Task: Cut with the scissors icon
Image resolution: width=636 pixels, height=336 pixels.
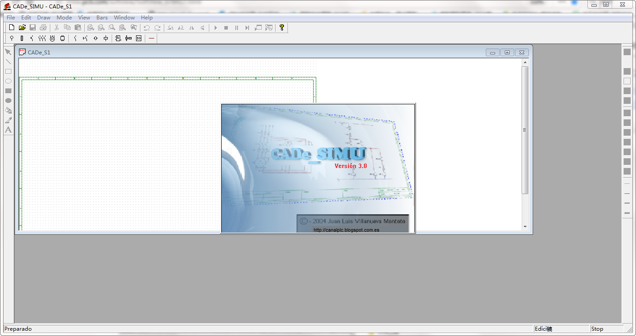Action: point(57,27)
